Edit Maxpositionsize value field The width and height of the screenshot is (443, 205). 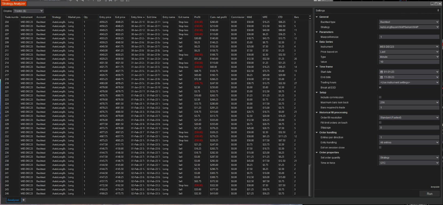pyautogui.click(x=409, y=37)
